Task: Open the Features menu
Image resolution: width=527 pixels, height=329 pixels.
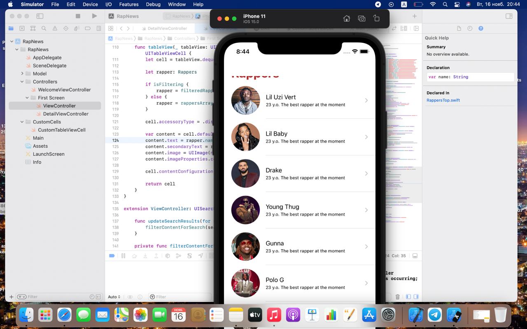Action: pos(129,4)
